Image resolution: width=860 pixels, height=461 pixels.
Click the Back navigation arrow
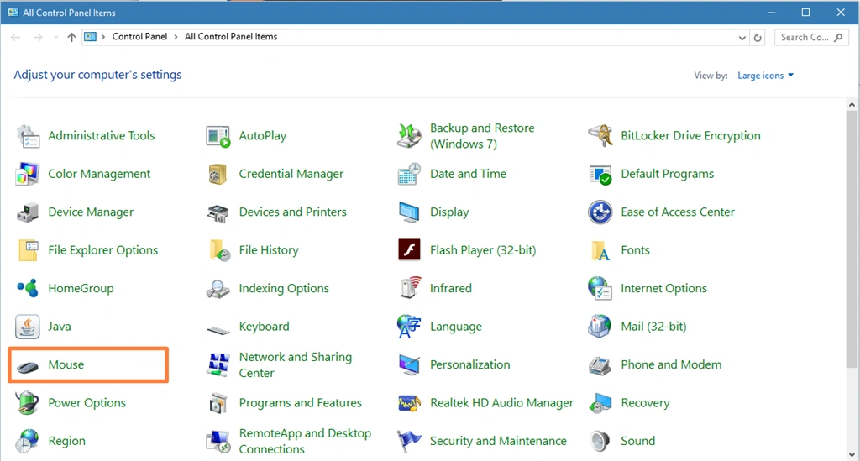[x=15, y=37]
